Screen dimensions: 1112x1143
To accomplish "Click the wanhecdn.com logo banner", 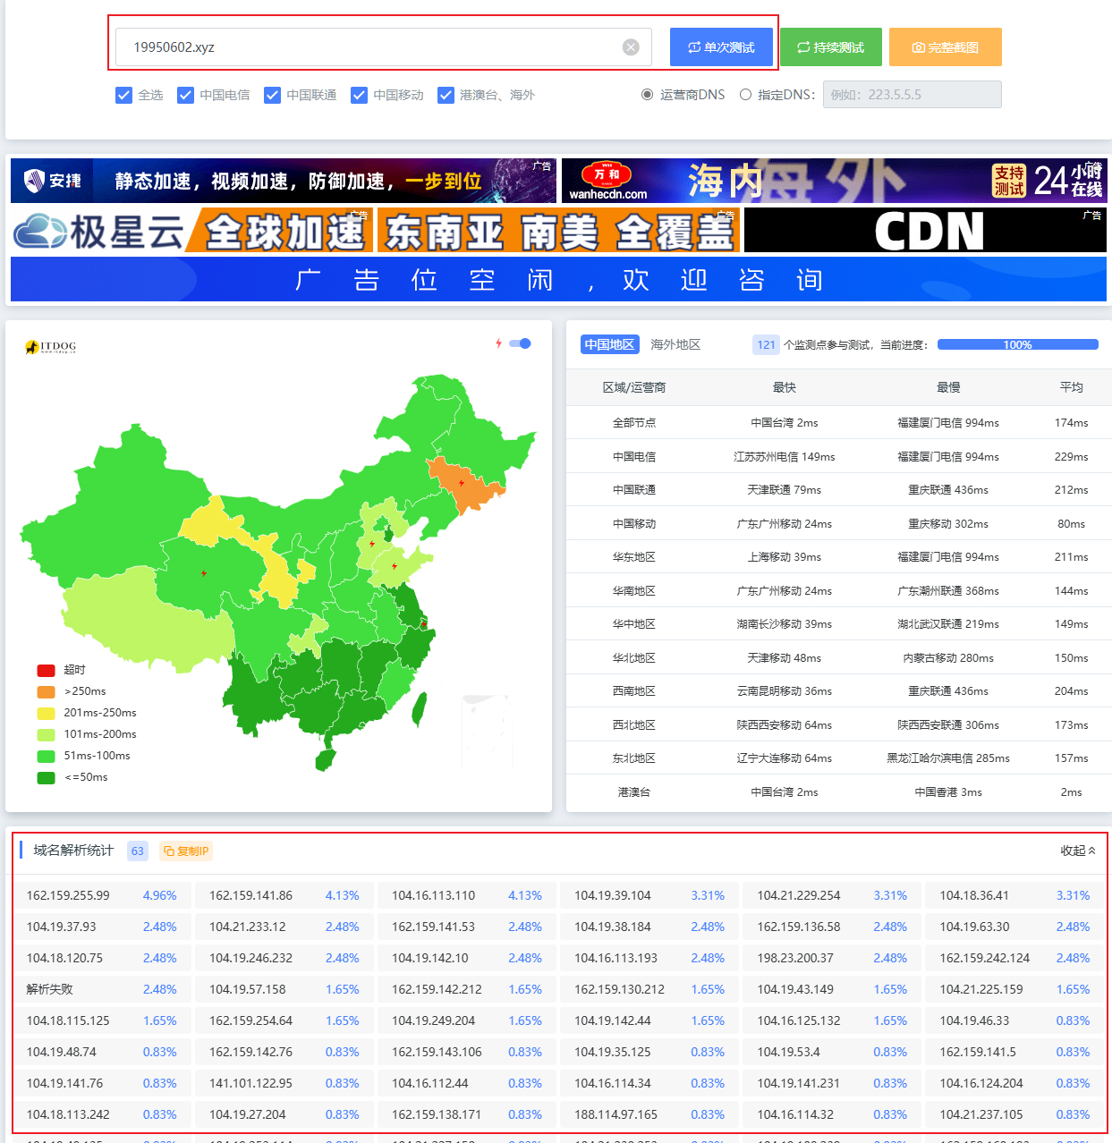I will (608, 181).
